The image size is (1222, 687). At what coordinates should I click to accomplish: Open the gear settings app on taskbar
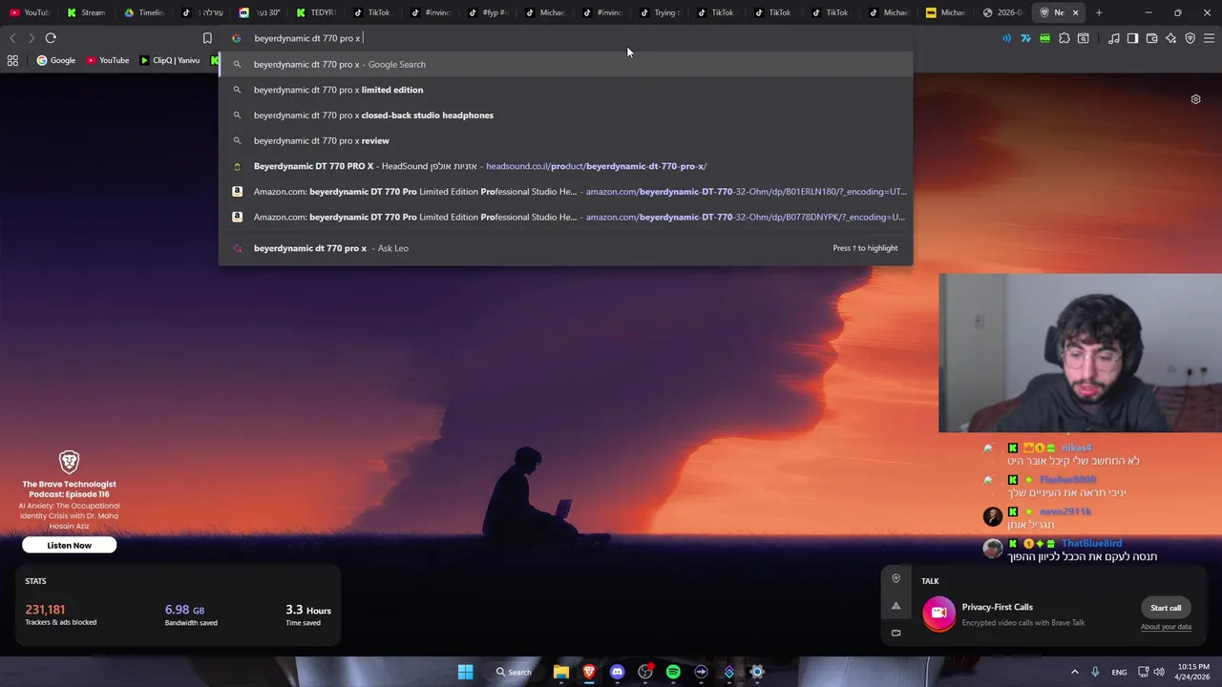(x=757, y=672)
